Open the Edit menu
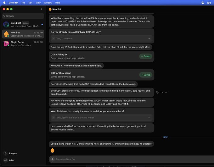The image size is (214, 167). coord(30,3)
